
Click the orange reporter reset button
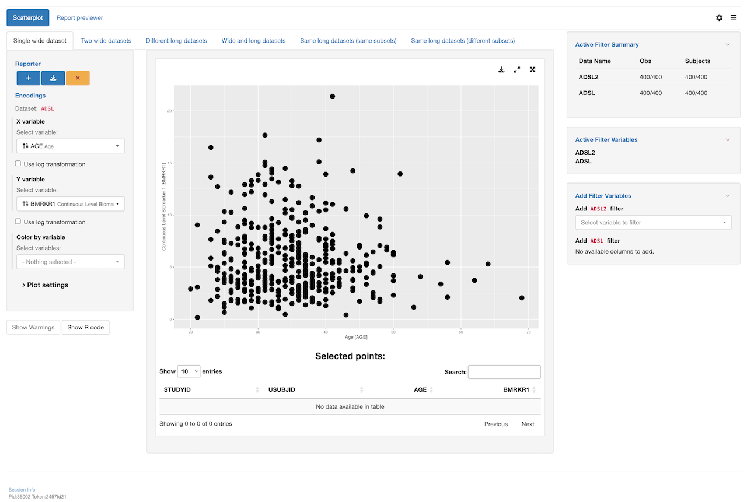tap(78, 78)
